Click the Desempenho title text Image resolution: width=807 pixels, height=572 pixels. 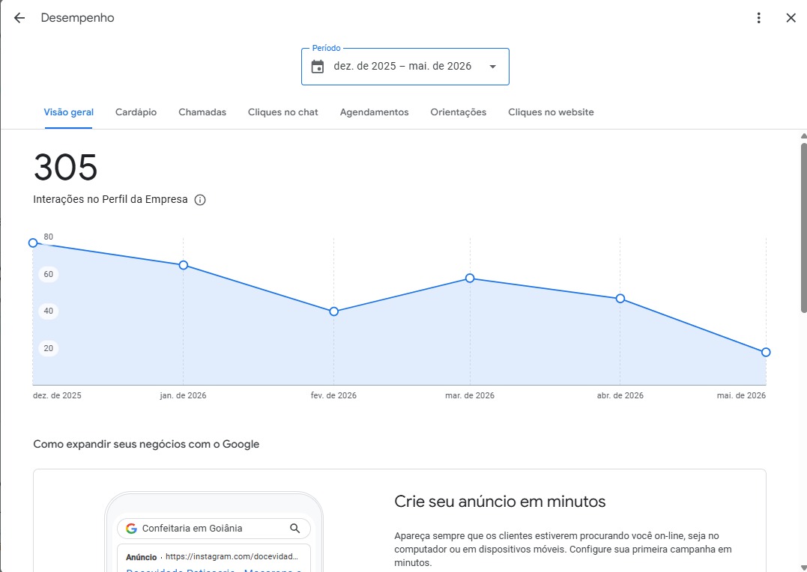click(77, 18)
